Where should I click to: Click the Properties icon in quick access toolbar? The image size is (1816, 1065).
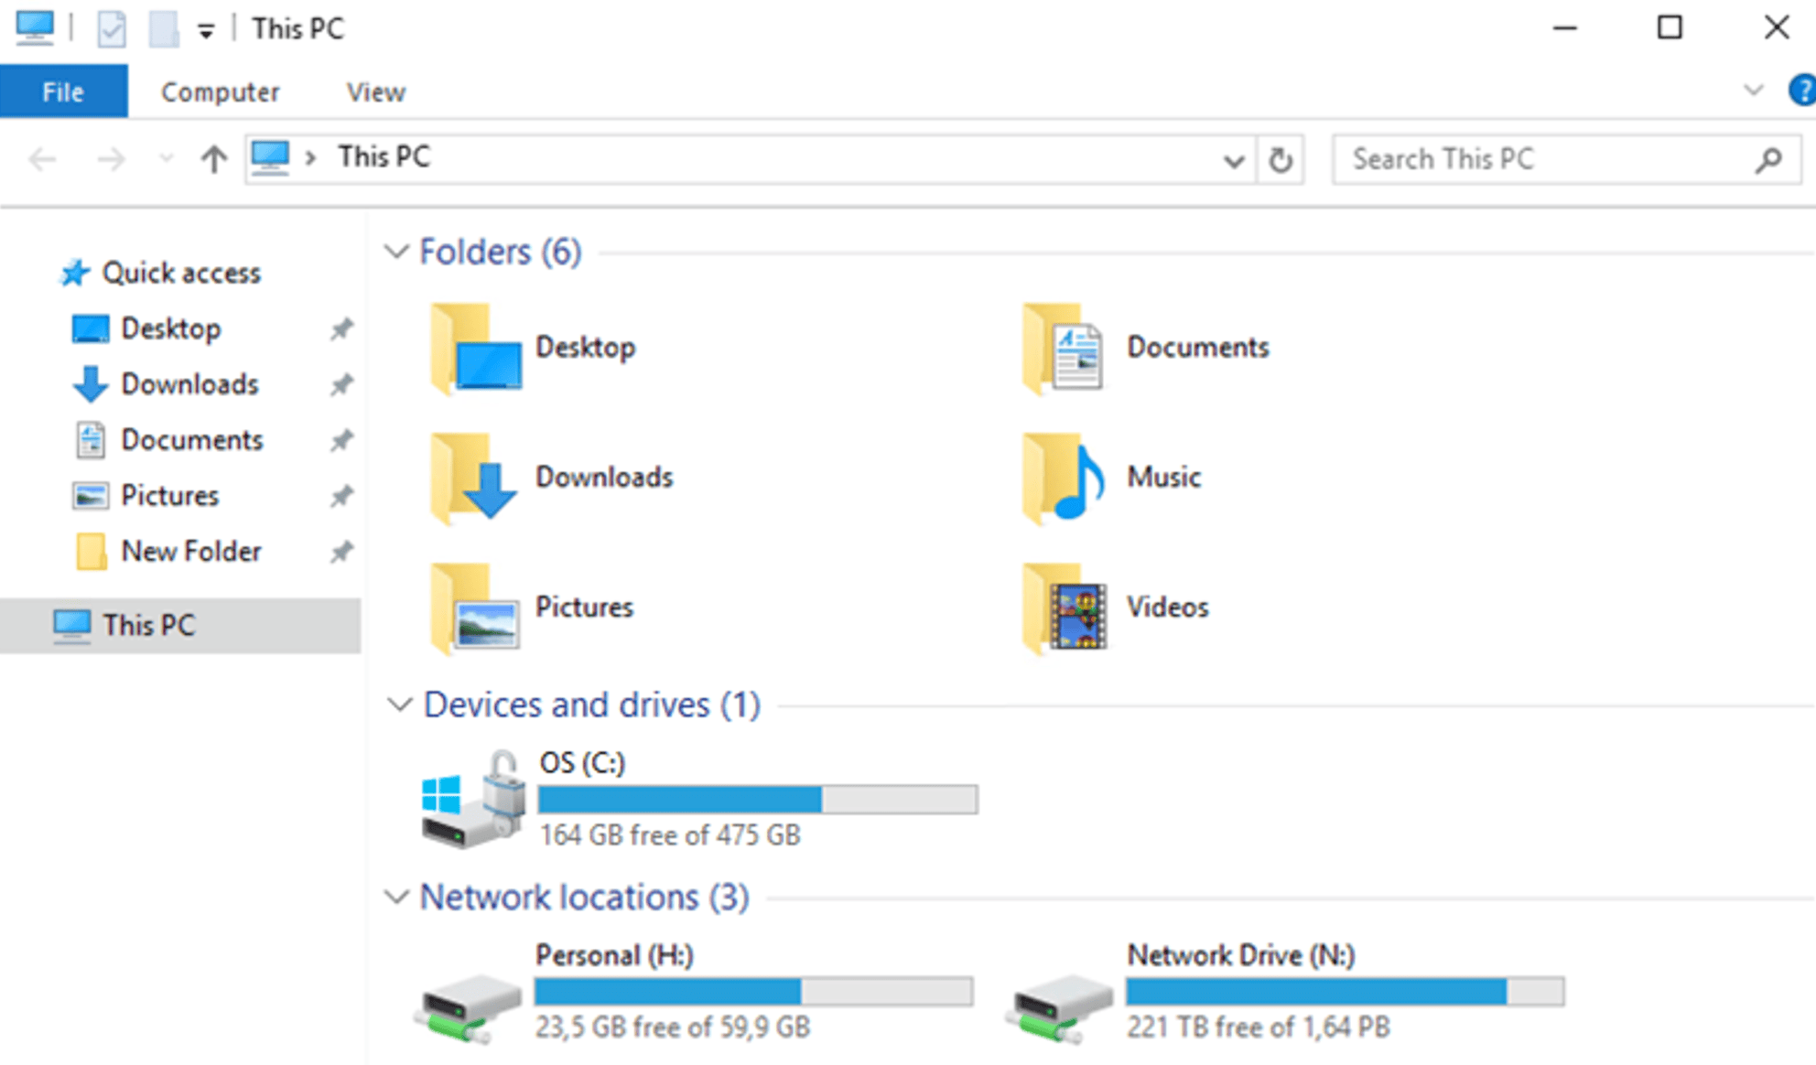[112, 29]
